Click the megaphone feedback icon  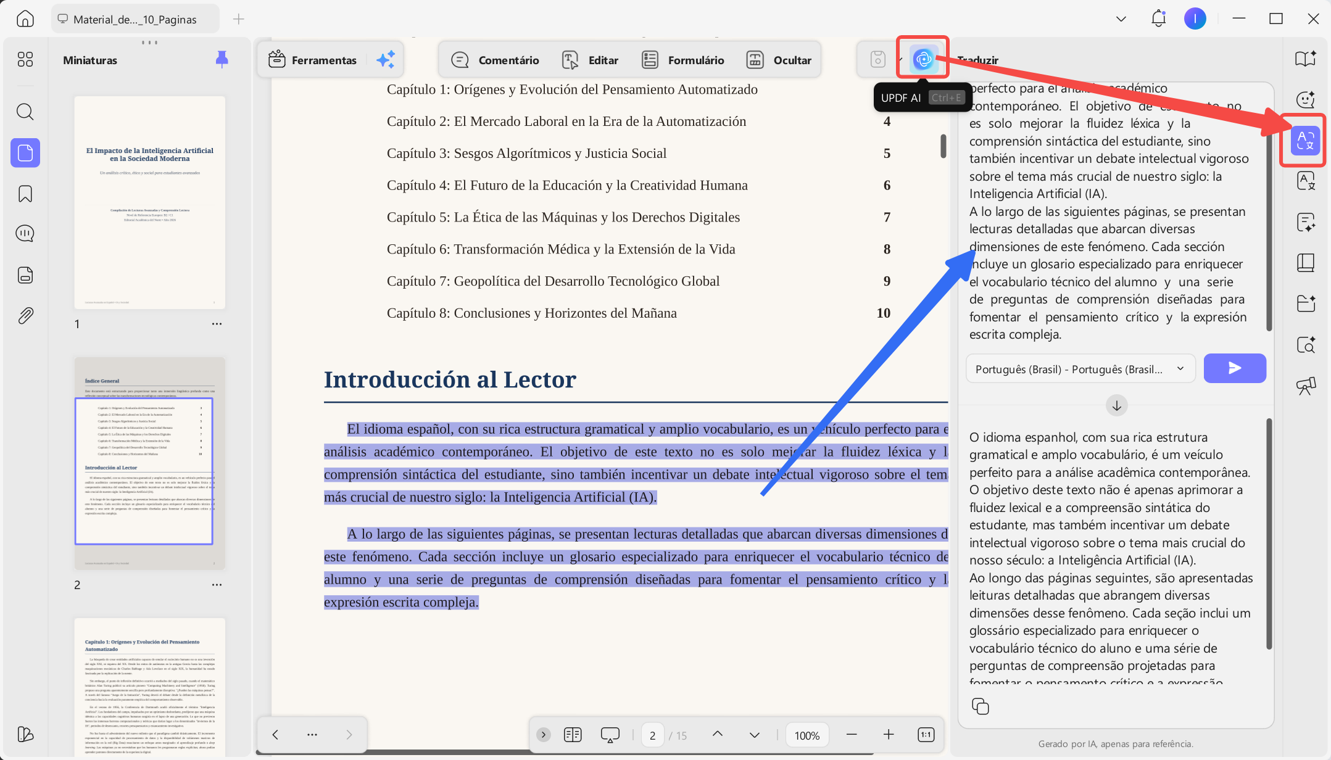1306,386
